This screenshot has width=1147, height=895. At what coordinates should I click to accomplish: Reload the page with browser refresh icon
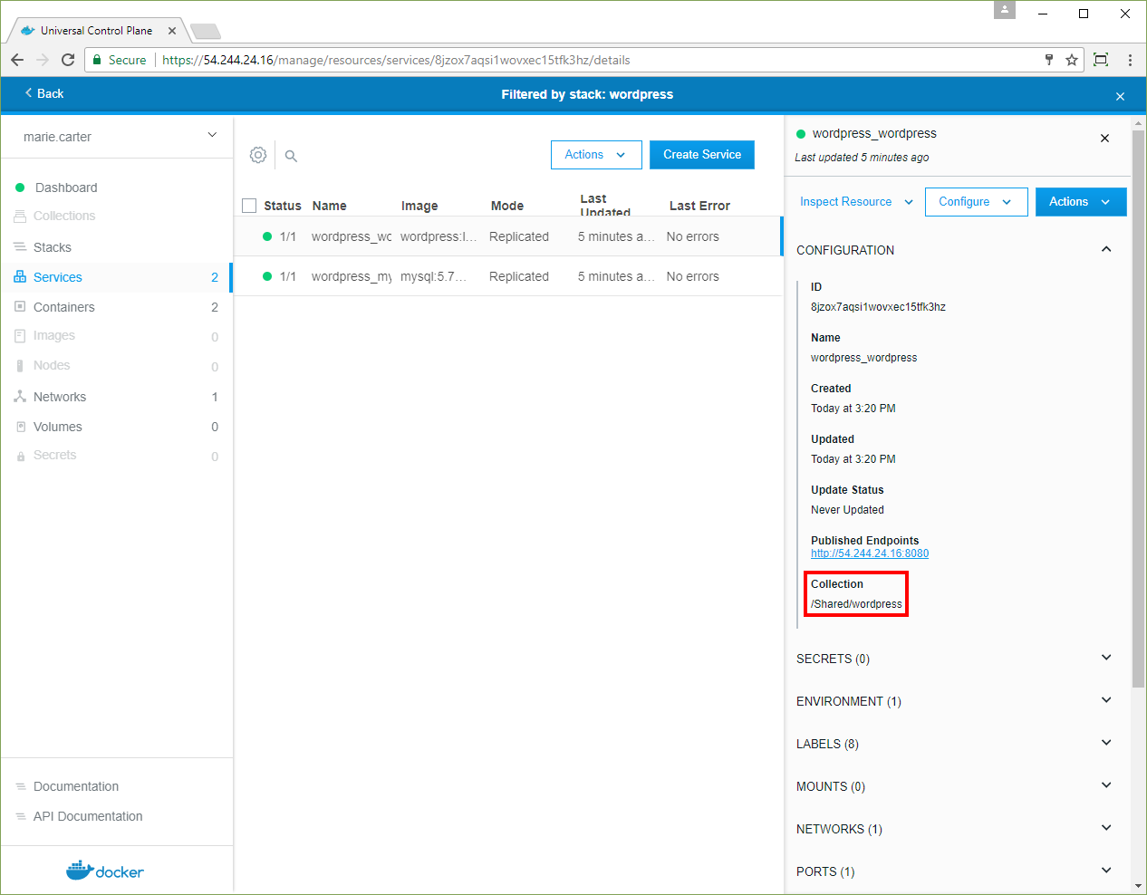68,60
